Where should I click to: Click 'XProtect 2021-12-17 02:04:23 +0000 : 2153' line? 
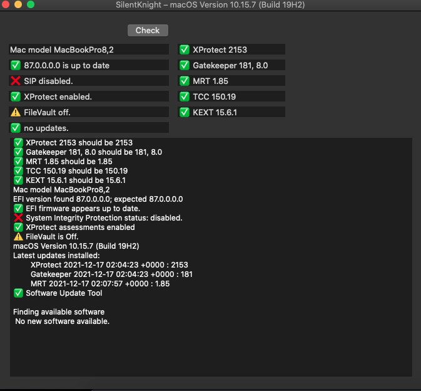tap(109, 265)
